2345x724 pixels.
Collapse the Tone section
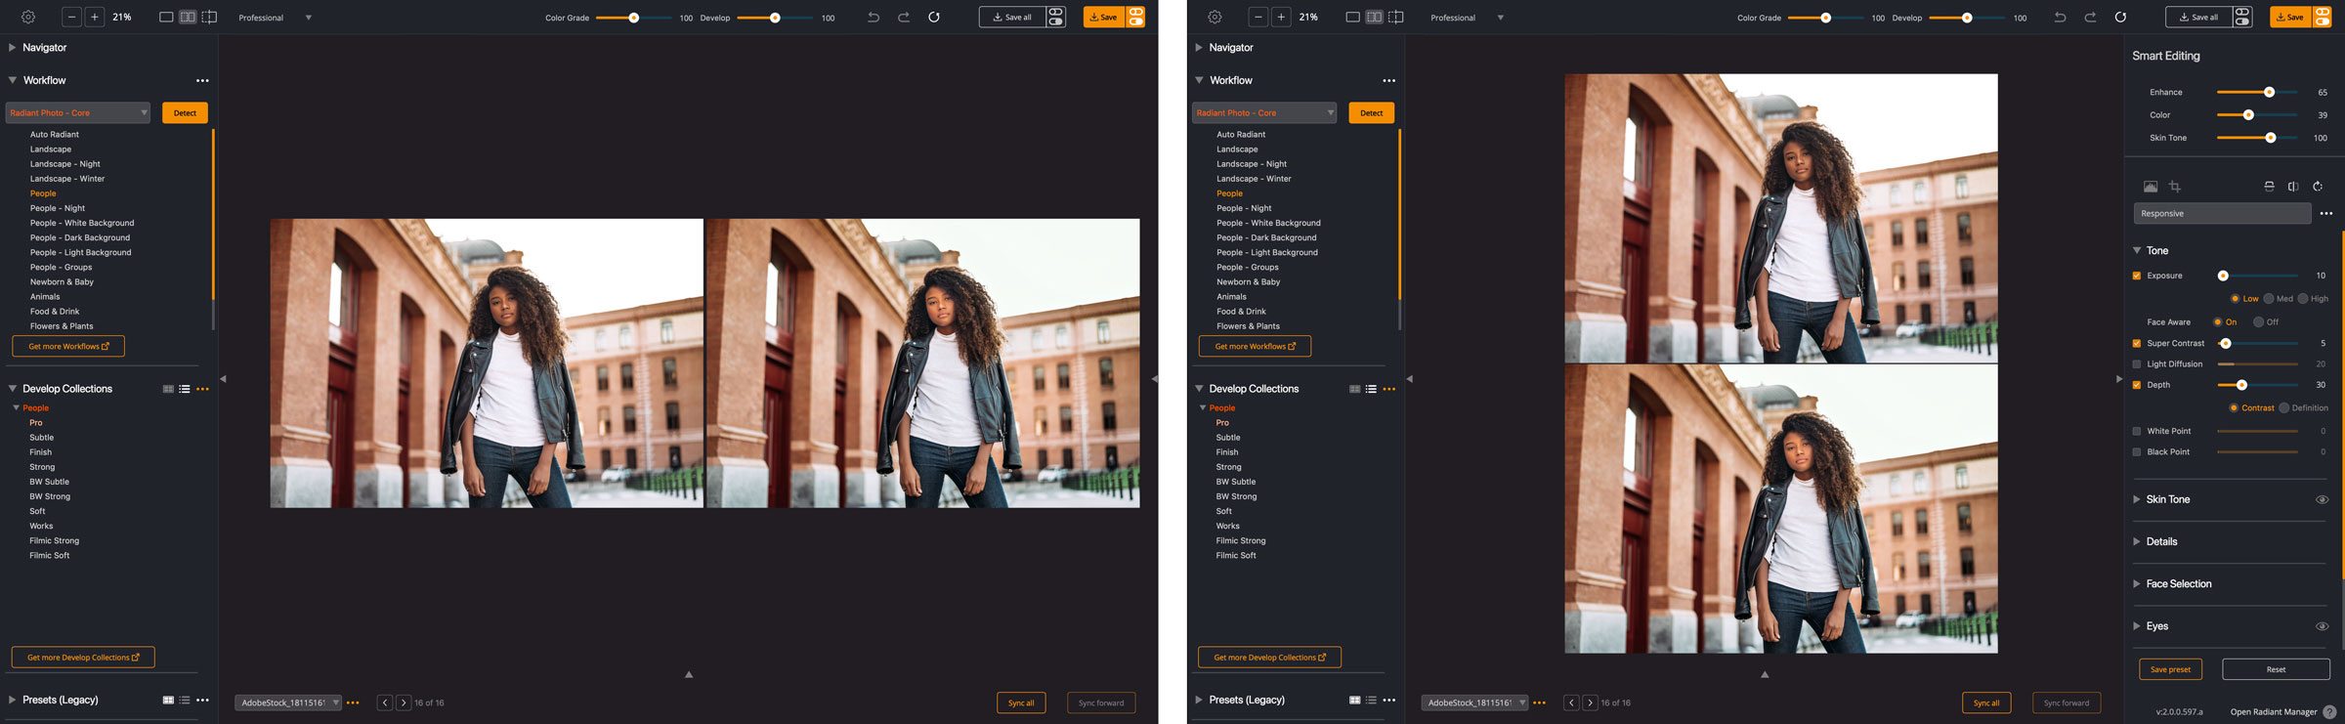point(2137,251)
